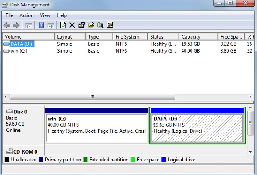Image resolution: width=257 pixels, height=175 pixels.
Task: Open Help via the blue question mark icon
Action: click(42, 25)
